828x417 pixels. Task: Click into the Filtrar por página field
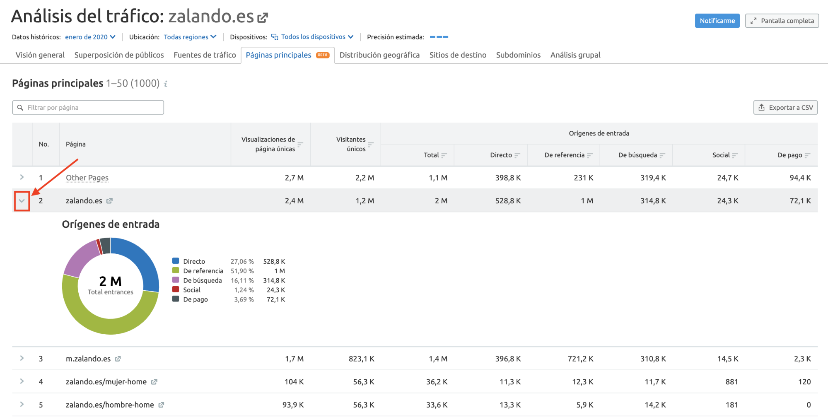click(x=88, y=108)
